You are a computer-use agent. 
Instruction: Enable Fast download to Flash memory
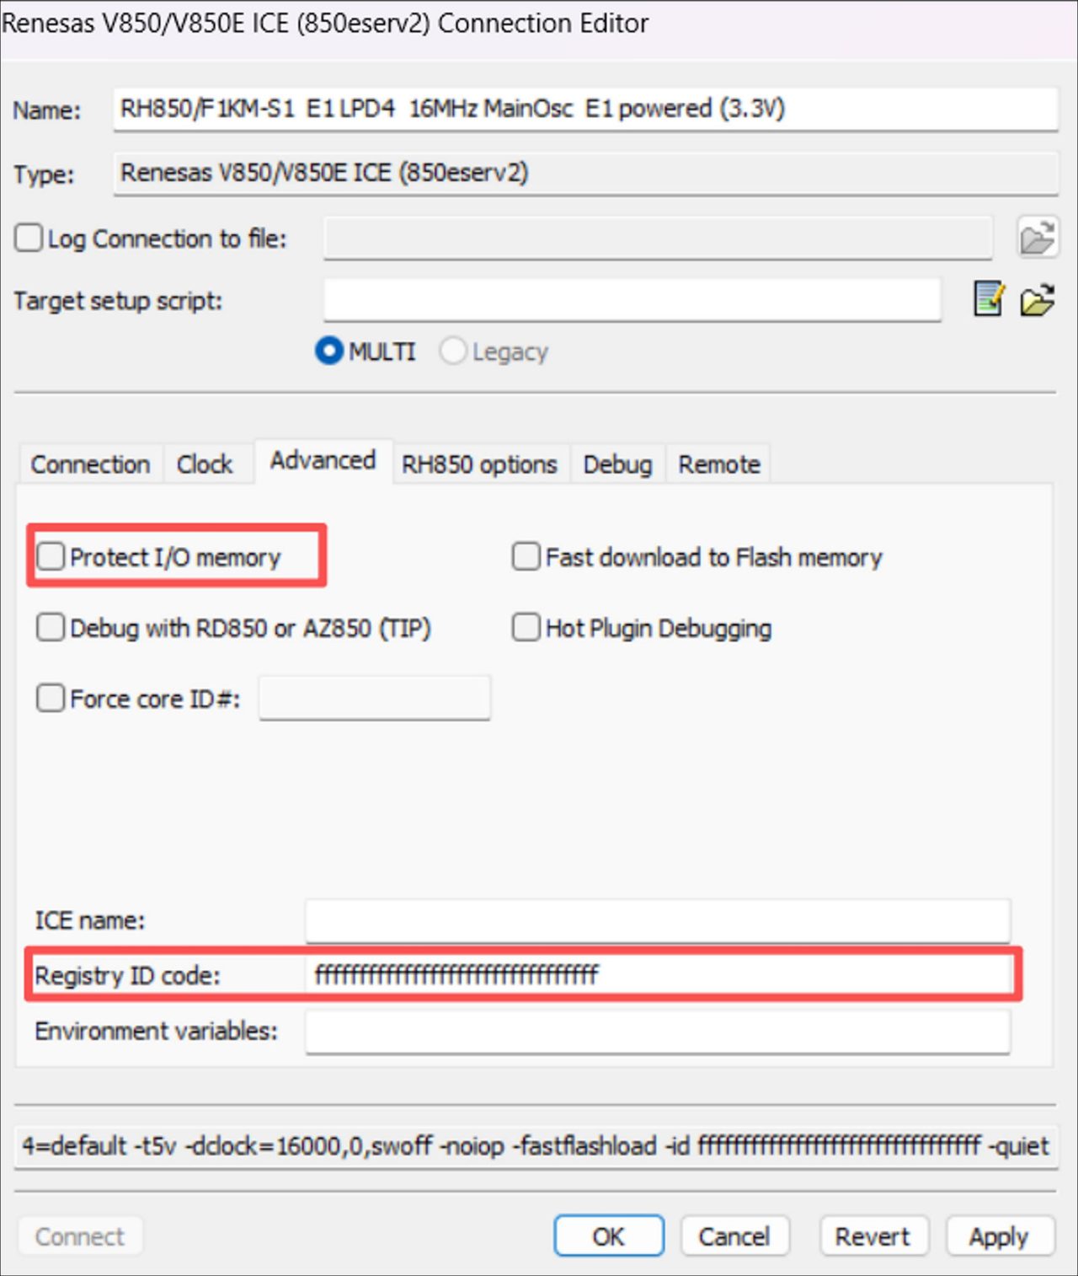pyautogui.click(x=526, y=556)
